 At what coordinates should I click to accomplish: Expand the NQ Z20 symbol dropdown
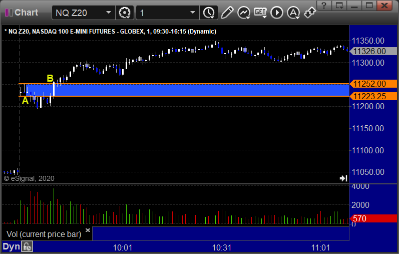[109, 13]
